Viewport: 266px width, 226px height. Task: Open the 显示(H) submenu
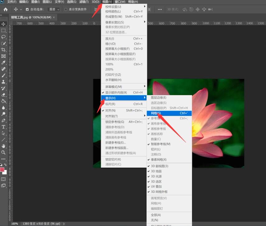point(124,98)
